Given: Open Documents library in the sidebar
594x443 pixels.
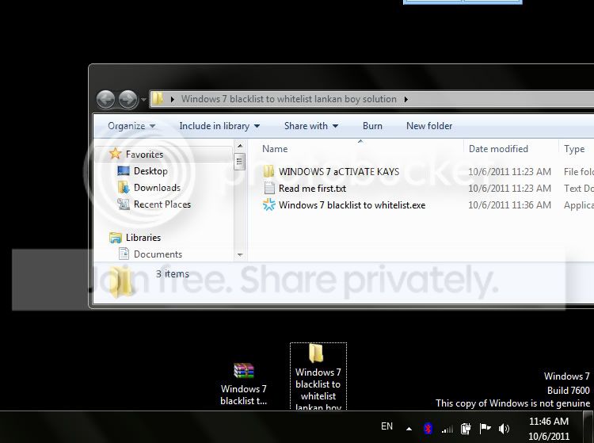Looking at the screenshot, I should click(x=158, y=254).
